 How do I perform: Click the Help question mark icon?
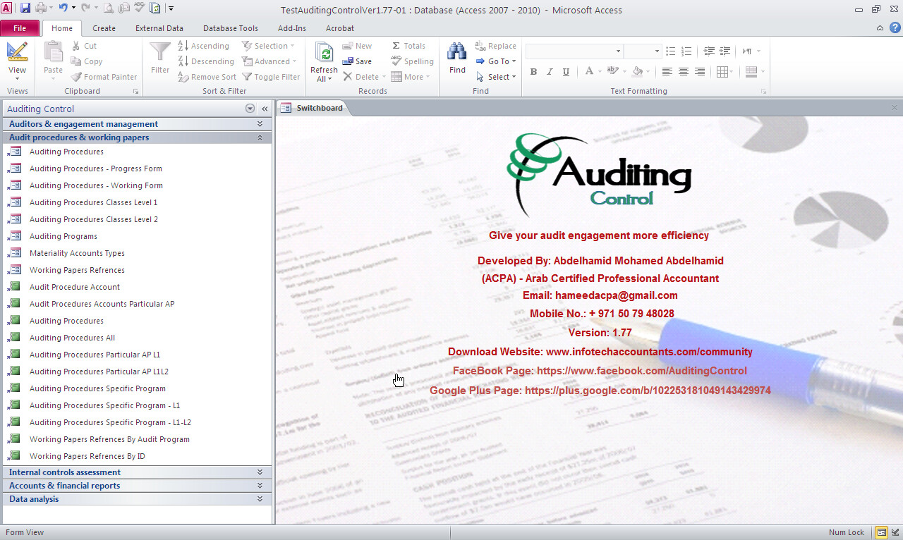(893, 28)
